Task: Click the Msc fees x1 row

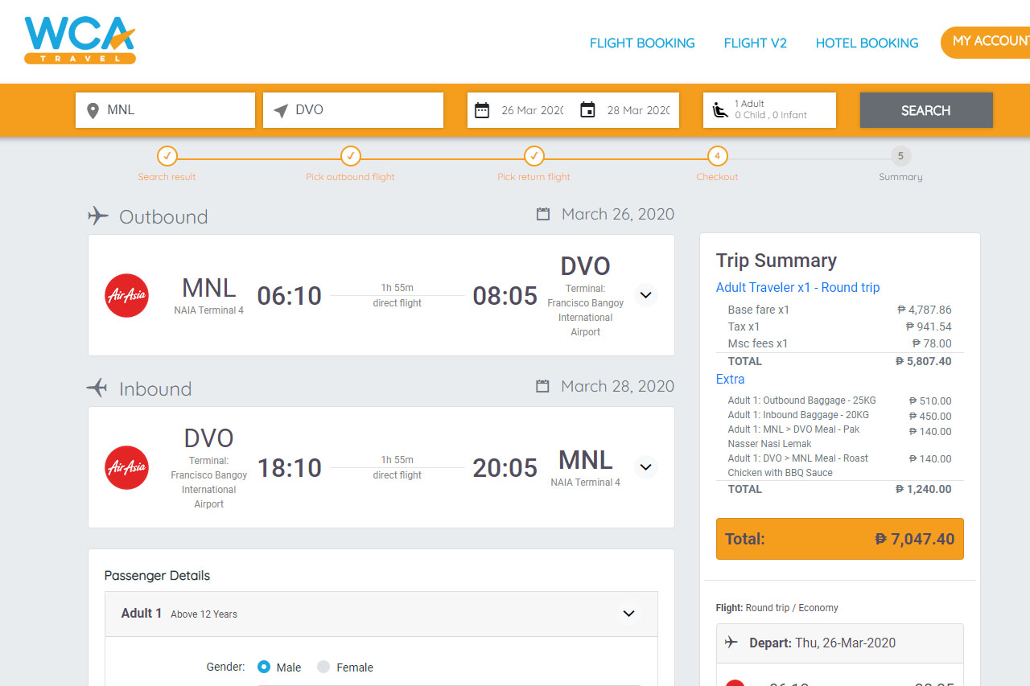Action: click(x=839, y=343)
